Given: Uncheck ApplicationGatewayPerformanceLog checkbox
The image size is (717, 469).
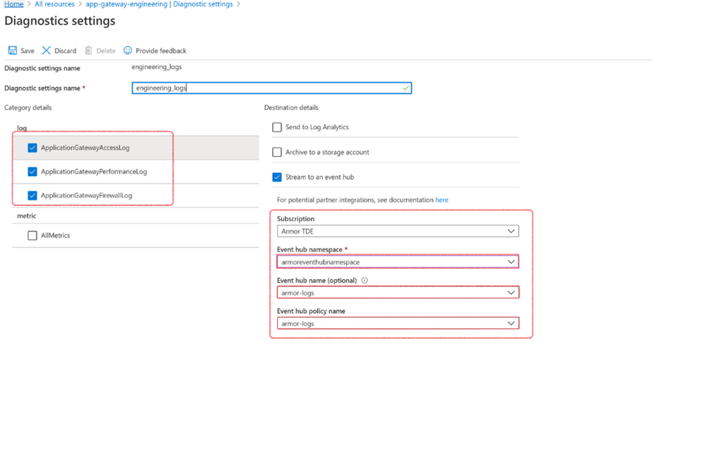Looking at the screenshot, I should 32,172.
